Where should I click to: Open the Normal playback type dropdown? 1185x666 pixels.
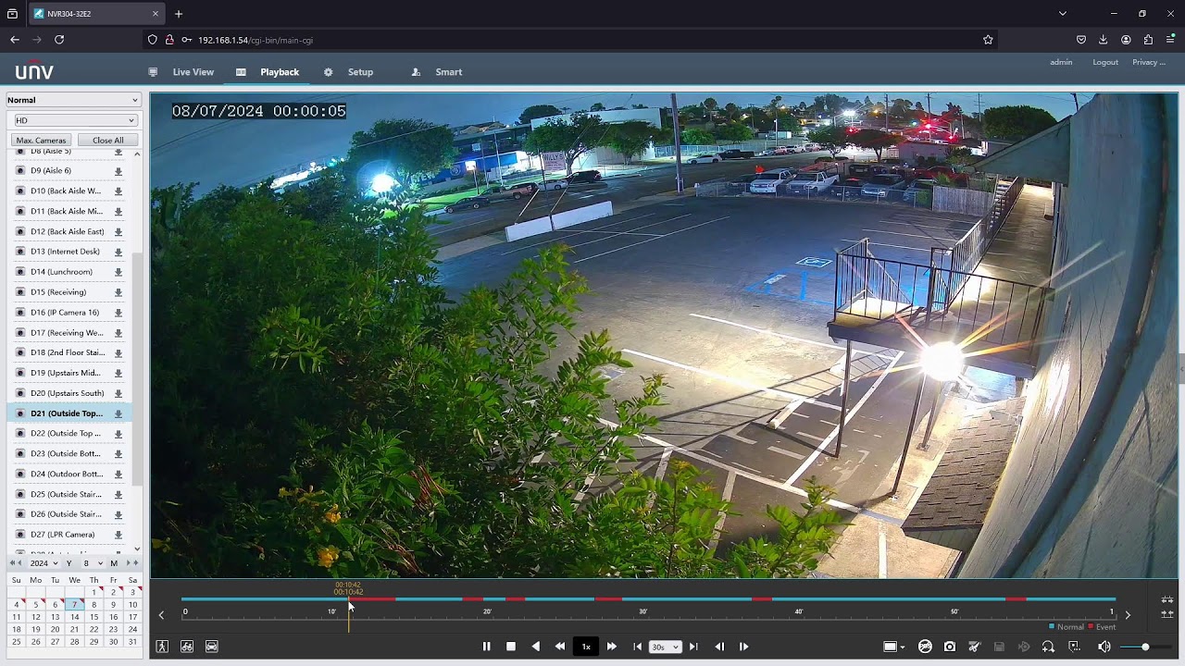point(73,100)
